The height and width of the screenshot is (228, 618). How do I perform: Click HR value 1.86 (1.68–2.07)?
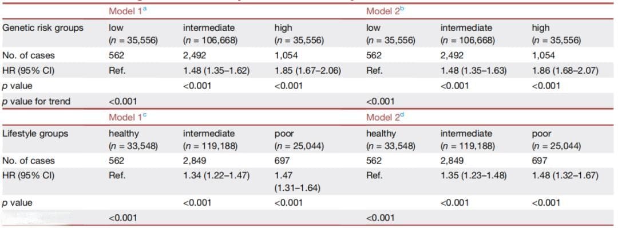coord(565,71)
